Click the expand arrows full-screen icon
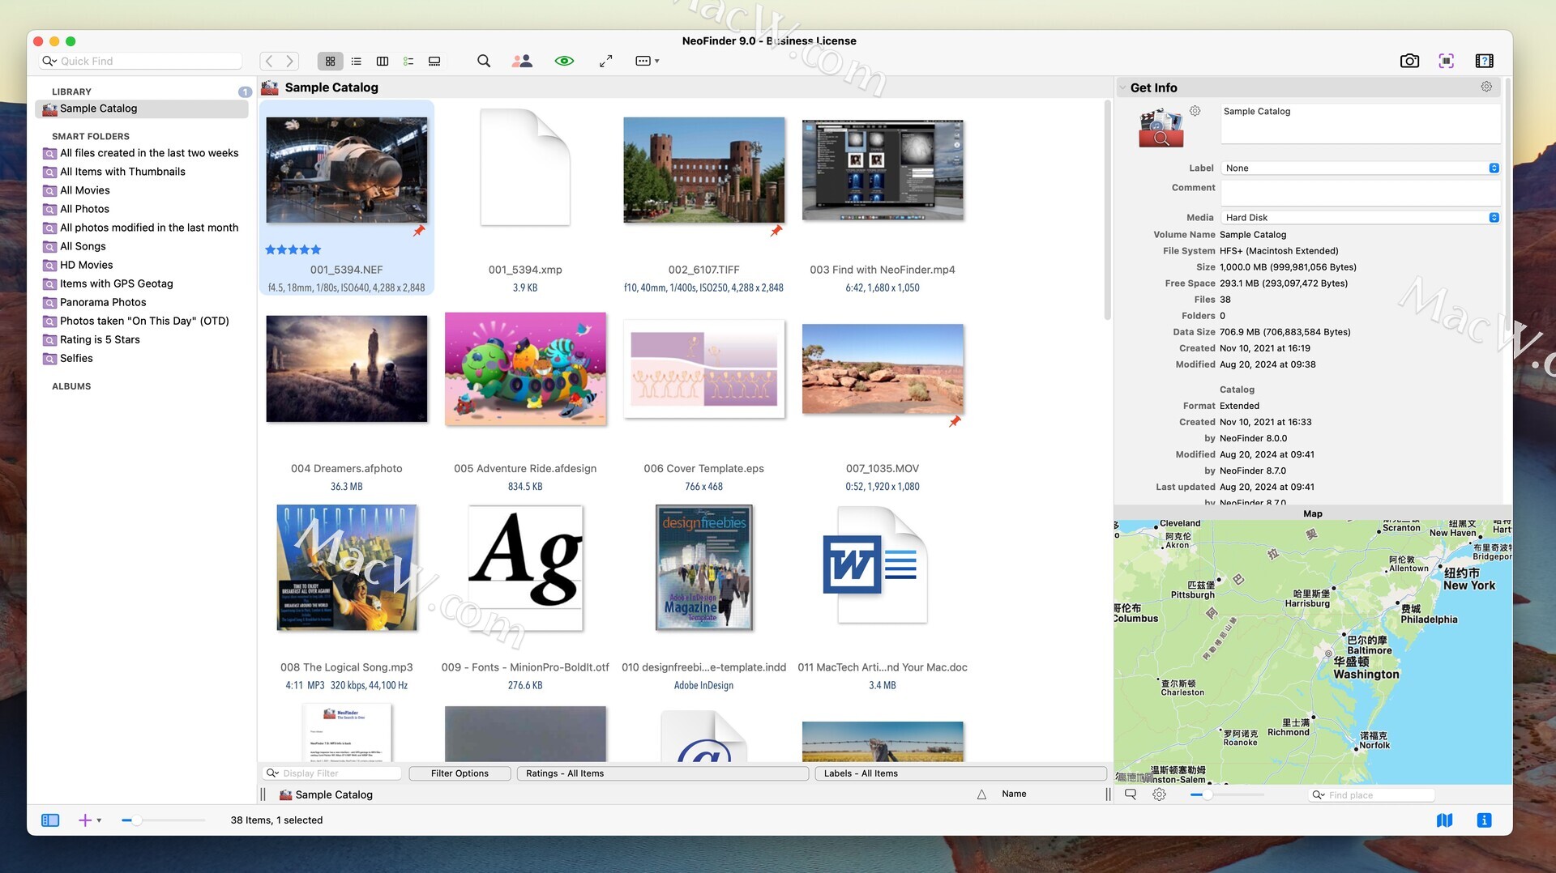This screenshot has width=1556, height=873. (x=605, y=61)
